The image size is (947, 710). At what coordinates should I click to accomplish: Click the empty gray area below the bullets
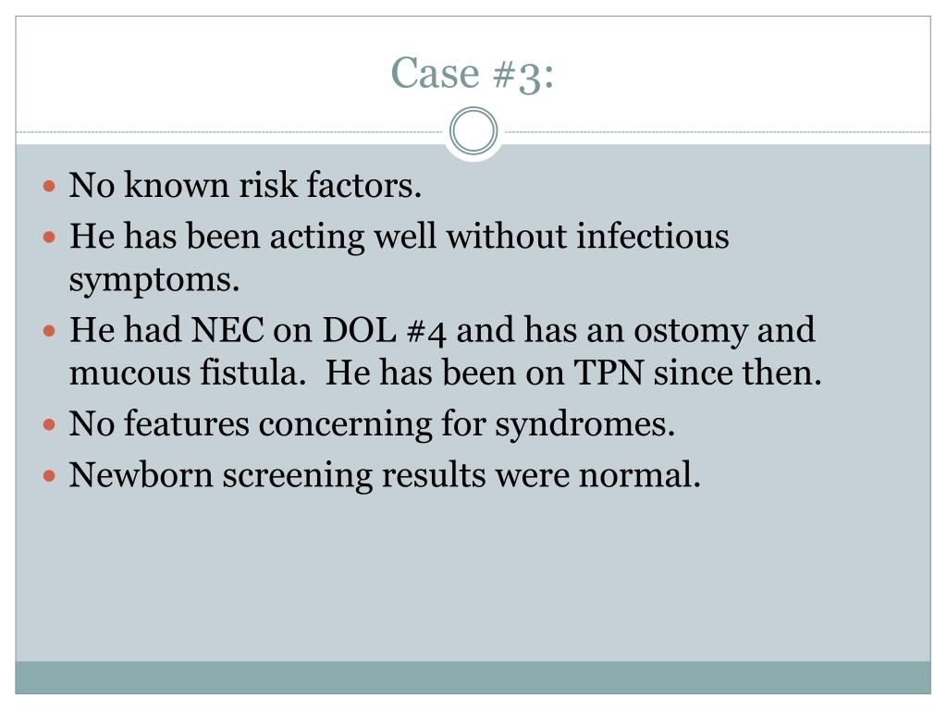(x=473, y=577)
